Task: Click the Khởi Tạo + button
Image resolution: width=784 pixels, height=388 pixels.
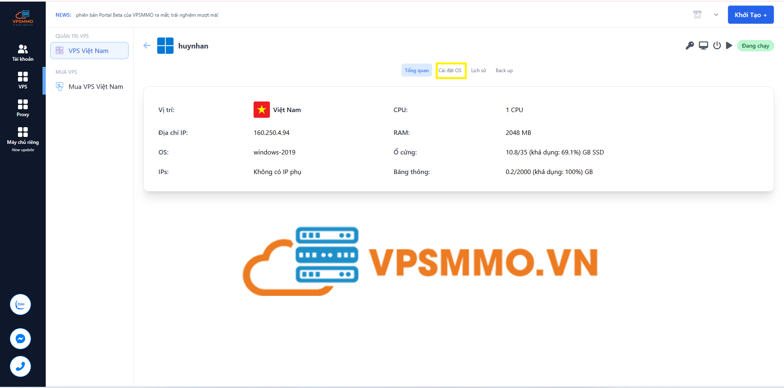Action: (751, 15)
